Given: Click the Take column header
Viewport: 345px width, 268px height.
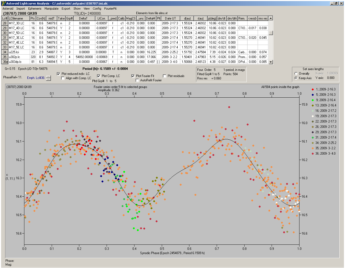Looking at the screenshot, I should click(61, 18).
